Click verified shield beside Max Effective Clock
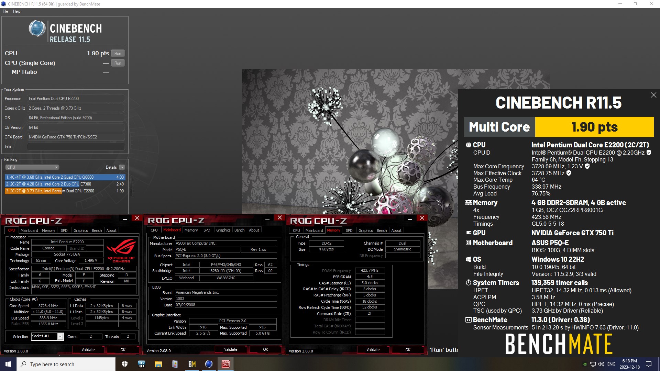Viewport: 660px width, 371px height. click(569, 173)
